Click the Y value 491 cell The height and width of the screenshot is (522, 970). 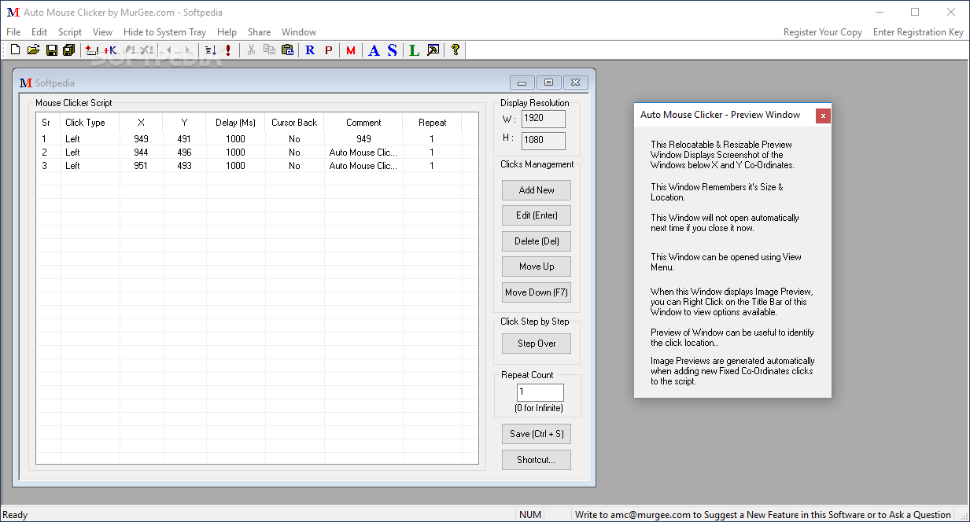click(x=184, y=139)
